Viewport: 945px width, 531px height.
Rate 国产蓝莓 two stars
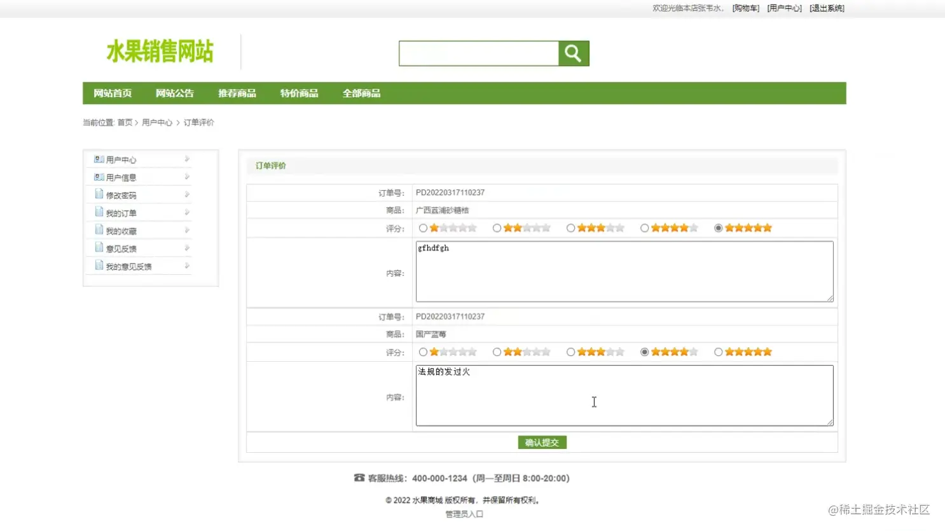pos(497,352)
